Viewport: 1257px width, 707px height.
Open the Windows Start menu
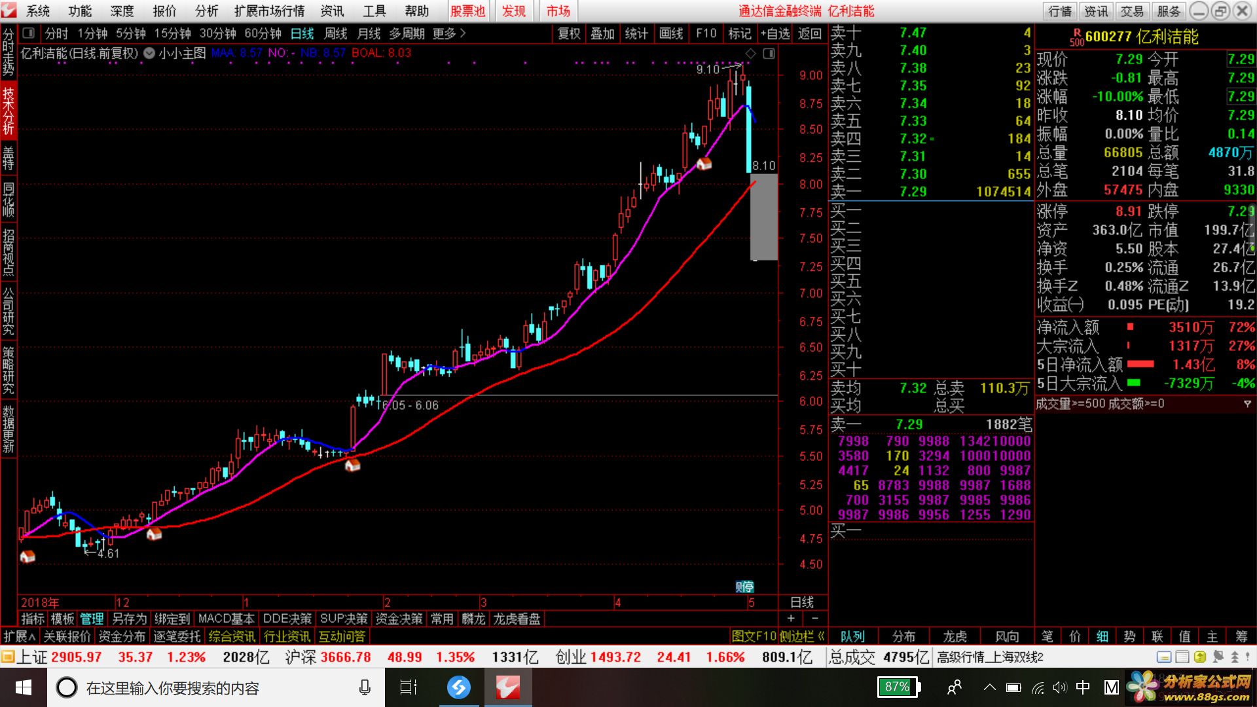23,687
